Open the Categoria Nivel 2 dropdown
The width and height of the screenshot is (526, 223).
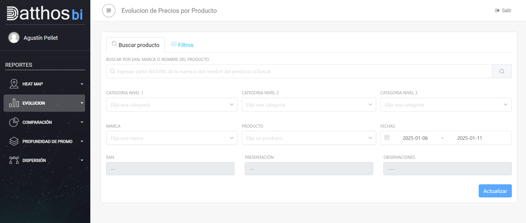[309, 105]
